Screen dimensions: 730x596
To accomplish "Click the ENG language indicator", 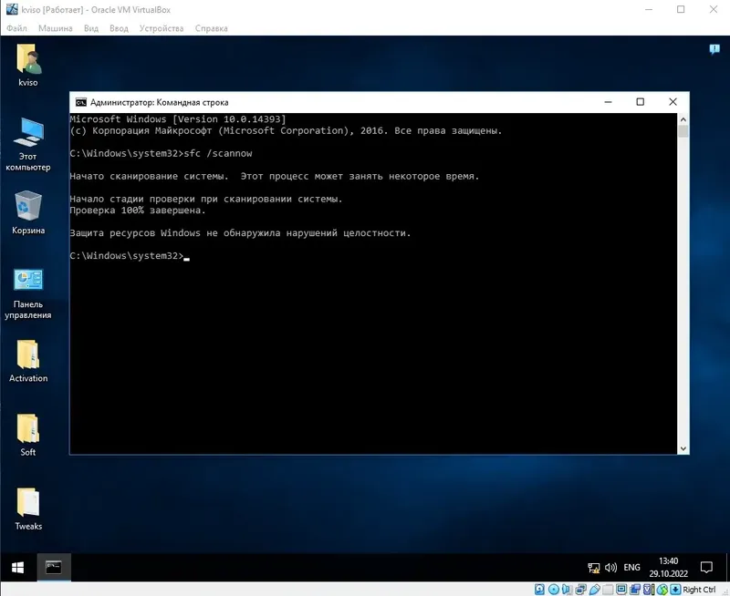I will coord(631,566).
